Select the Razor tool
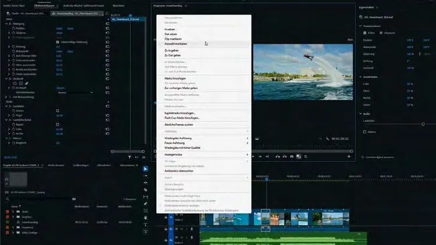The width and height of the screenshot is (436, 245). click(146, 190)
